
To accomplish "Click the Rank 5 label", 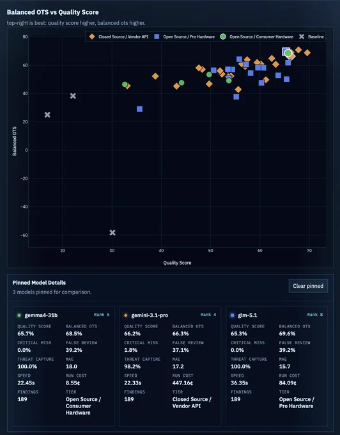I will point(102,315).
